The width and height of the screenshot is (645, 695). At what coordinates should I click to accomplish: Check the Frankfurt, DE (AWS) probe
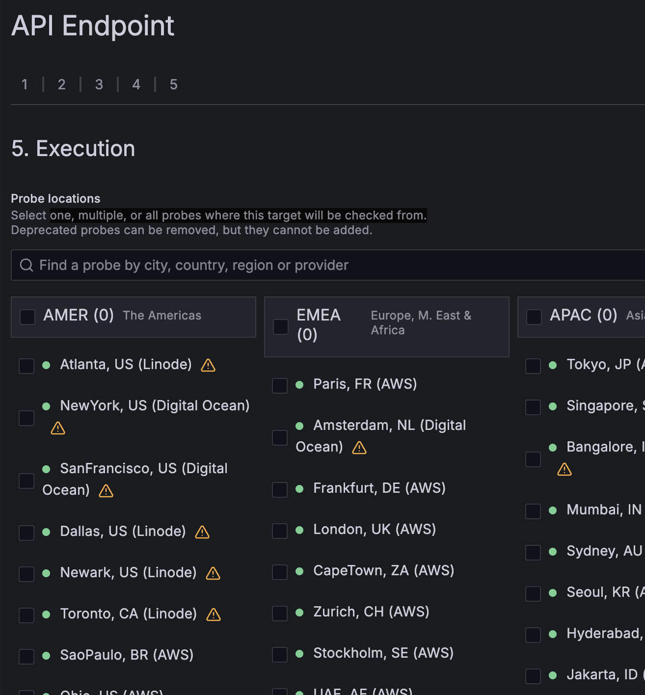point(279,489)
